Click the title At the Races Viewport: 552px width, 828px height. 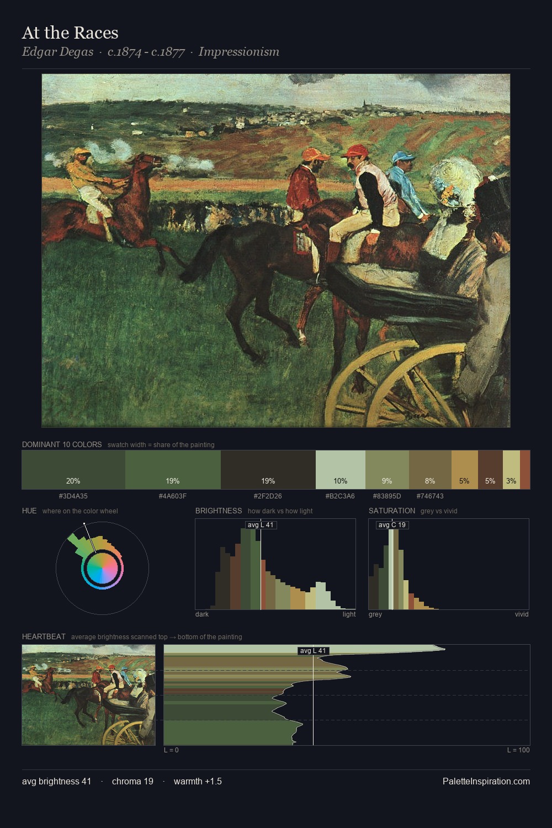pos(70,33)
